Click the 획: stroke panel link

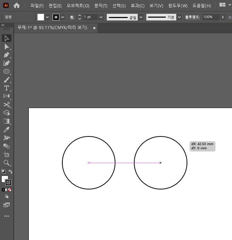tap(72, 17)
